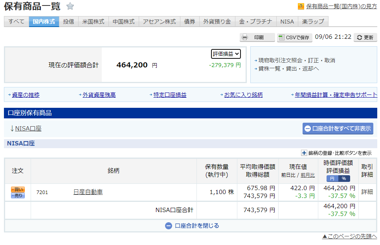This screenshot has width=380, height=245.
Task: Jump to NISA口座 anchor link
Action: (28, 129)
